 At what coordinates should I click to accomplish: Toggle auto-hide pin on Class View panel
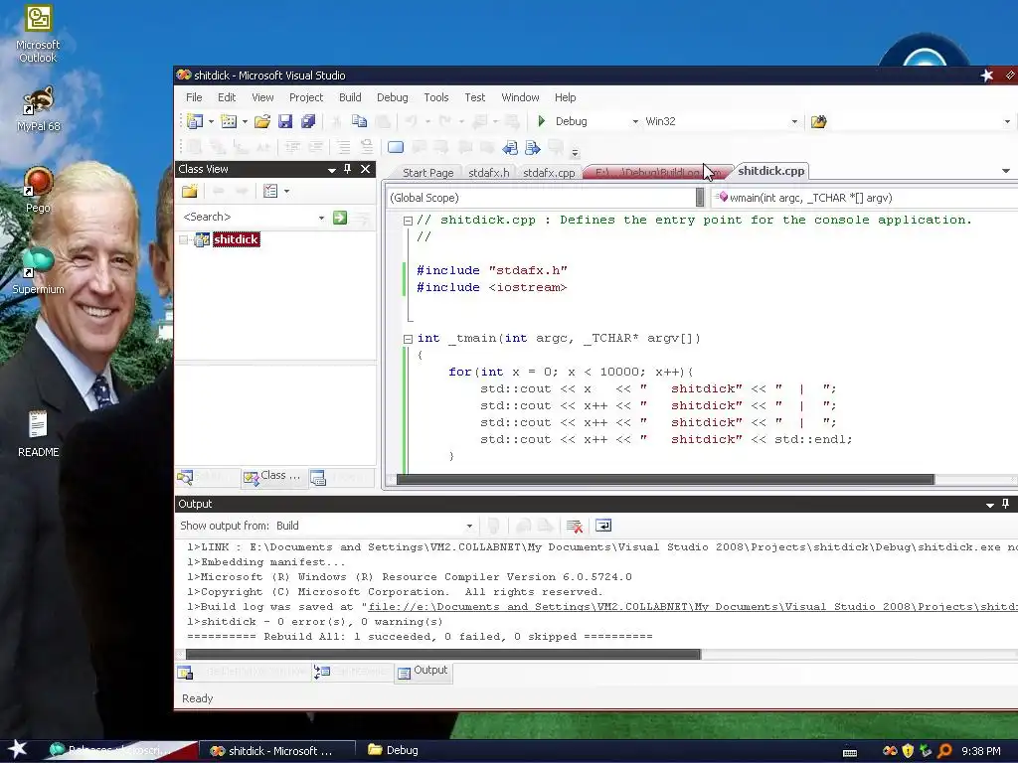pyautogui.click(x=347, y=169)
